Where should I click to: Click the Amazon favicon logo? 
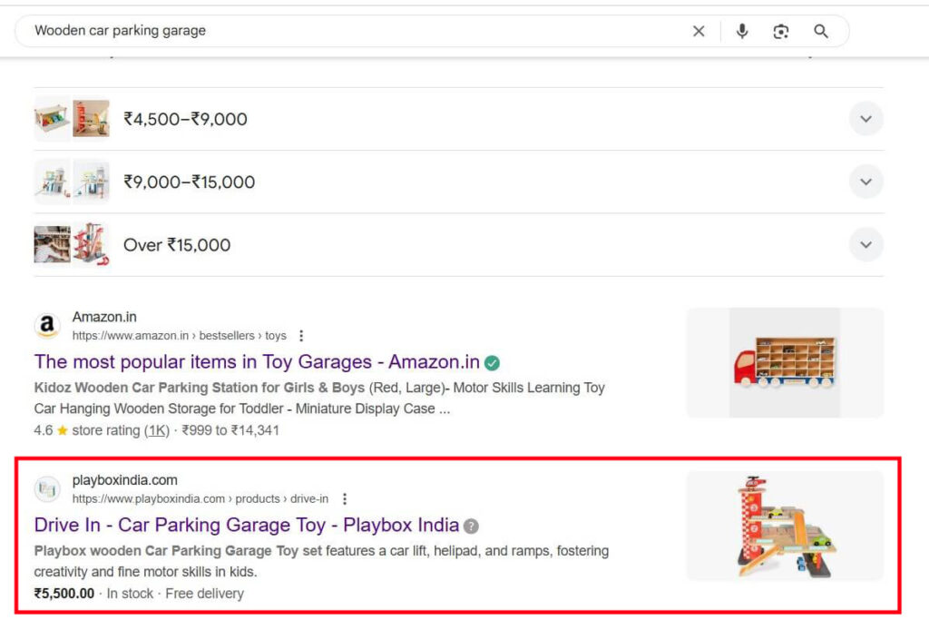pyautogui.click(x=47, y=325)
